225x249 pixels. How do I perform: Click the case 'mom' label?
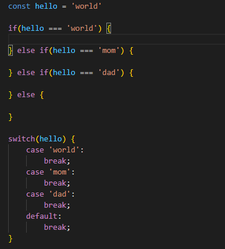[x=51, y=172]
